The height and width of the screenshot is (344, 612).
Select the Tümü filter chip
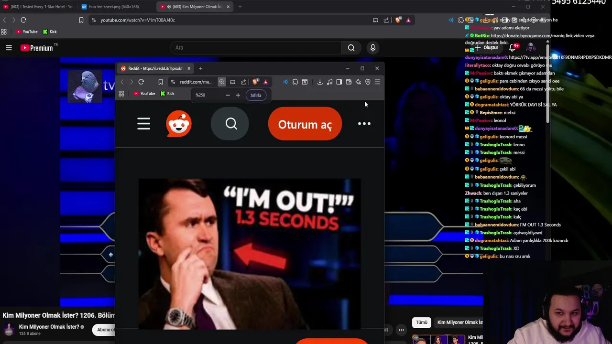tap(421, 322)
